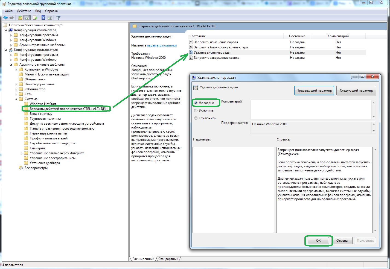Click the 'Отмена' button

342,241
